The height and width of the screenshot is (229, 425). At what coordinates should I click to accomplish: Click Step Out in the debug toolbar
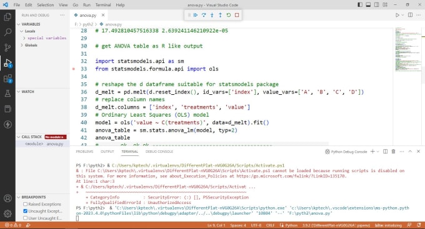(x=220, y=15)
